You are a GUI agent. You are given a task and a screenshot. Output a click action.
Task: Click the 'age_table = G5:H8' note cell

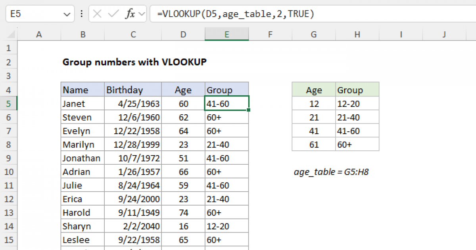coord(331,172)
